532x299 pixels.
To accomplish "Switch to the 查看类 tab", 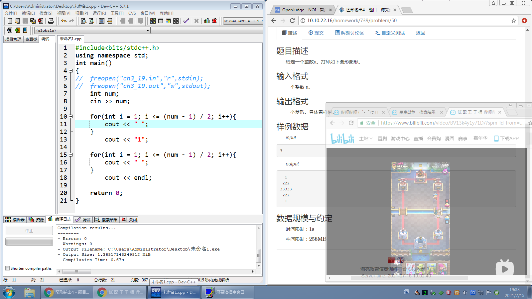I will pos(31,39).
